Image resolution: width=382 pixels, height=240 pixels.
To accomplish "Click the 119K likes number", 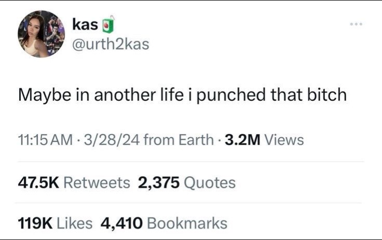I will tap(35, 223).
